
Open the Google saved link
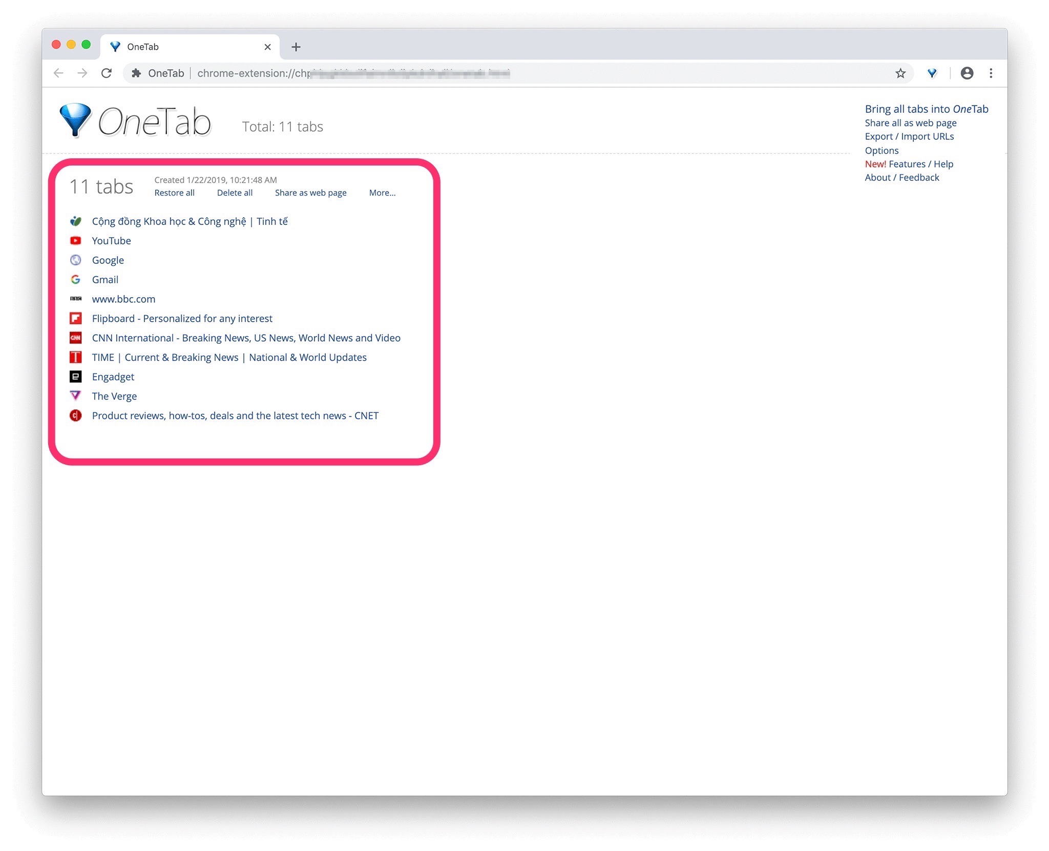click(x=108, y=260)
